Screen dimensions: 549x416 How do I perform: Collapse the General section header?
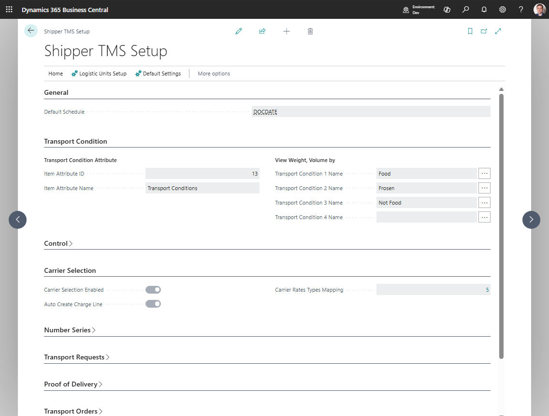56,92
